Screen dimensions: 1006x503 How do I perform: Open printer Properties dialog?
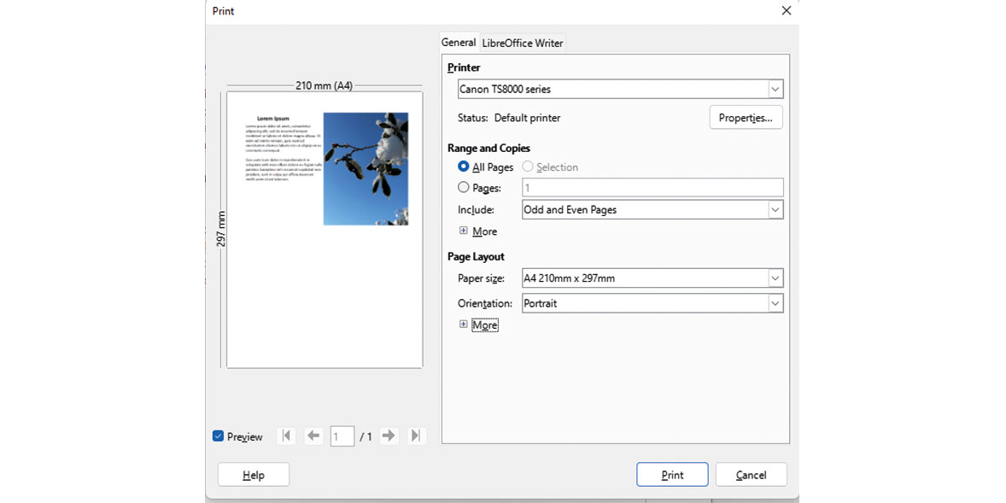746,118
